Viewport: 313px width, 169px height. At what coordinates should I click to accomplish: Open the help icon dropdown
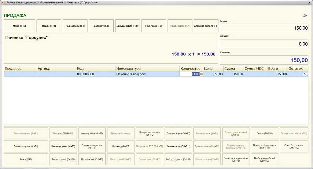(305, 15)
